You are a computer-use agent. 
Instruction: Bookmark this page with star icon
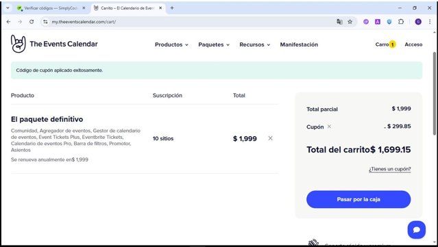click(x=350, y=22)
